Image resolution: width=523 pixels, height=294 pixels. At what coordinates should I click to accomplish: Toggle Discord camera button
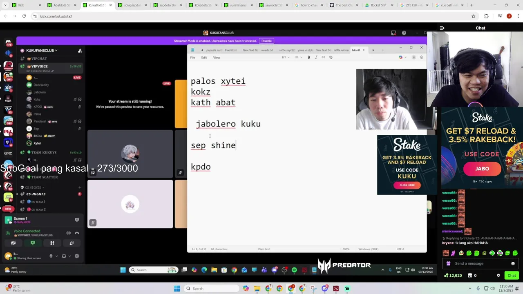(13, 243)
